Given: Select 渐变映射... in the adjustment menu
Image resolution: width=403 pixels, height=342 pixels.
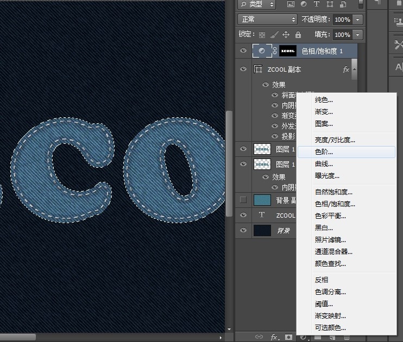Looking at the screenshot, I should [330, 316].
